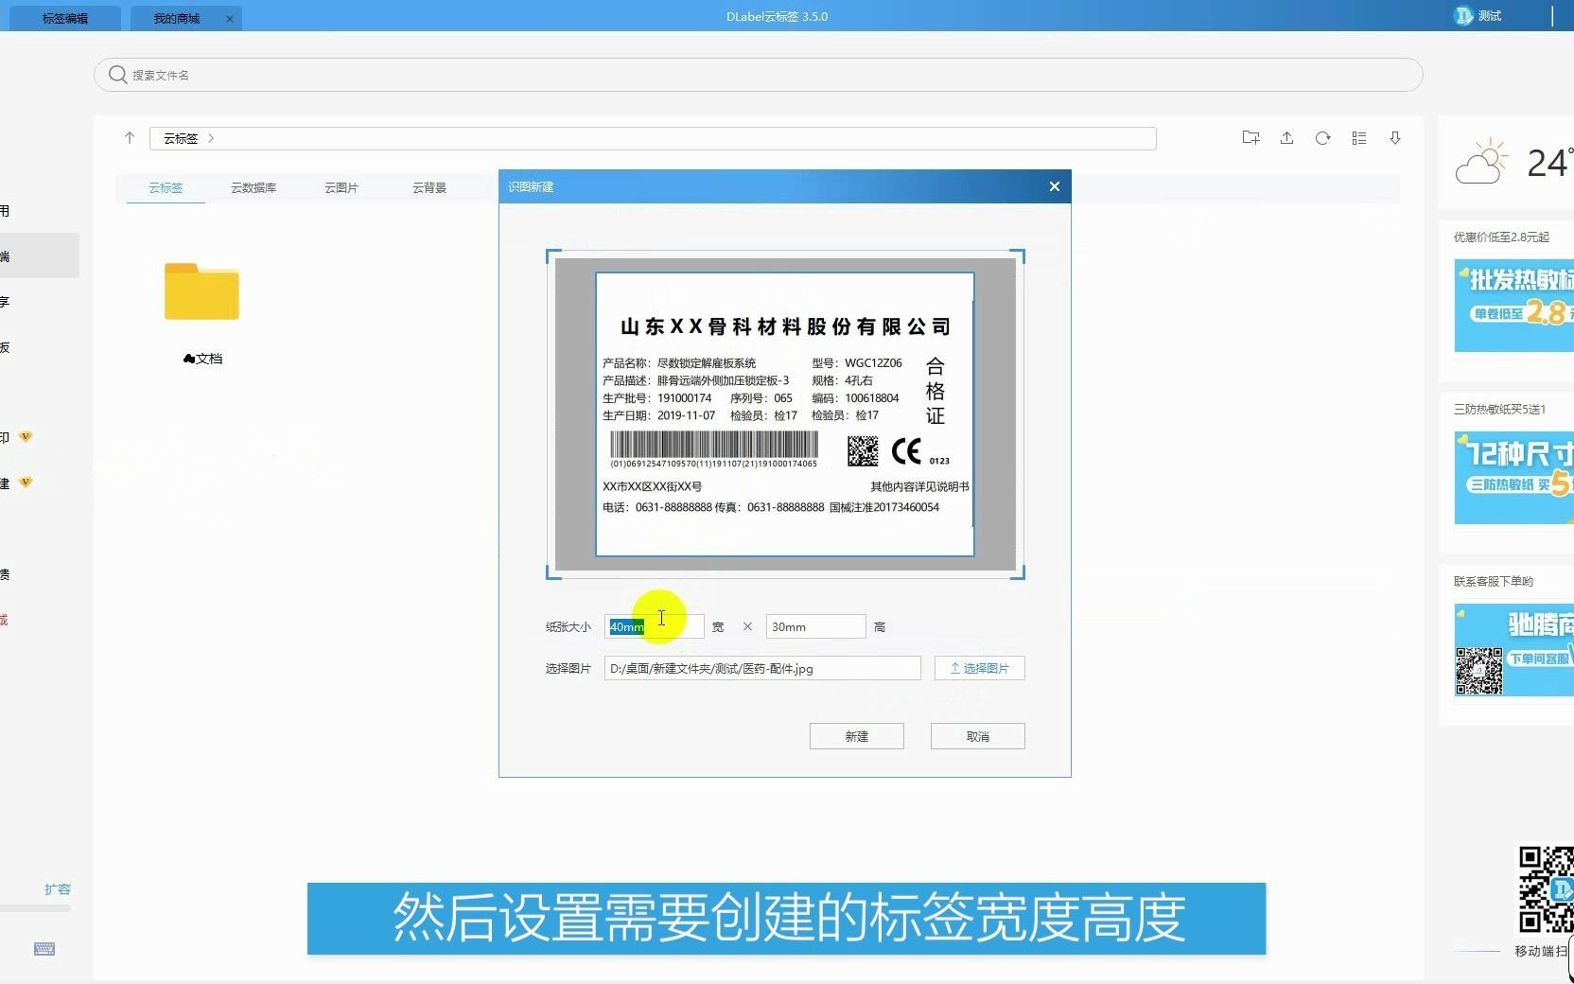Click the paper height field 30mm
The width and height of the screenshot is (1574, 984).
pos(815,626)
